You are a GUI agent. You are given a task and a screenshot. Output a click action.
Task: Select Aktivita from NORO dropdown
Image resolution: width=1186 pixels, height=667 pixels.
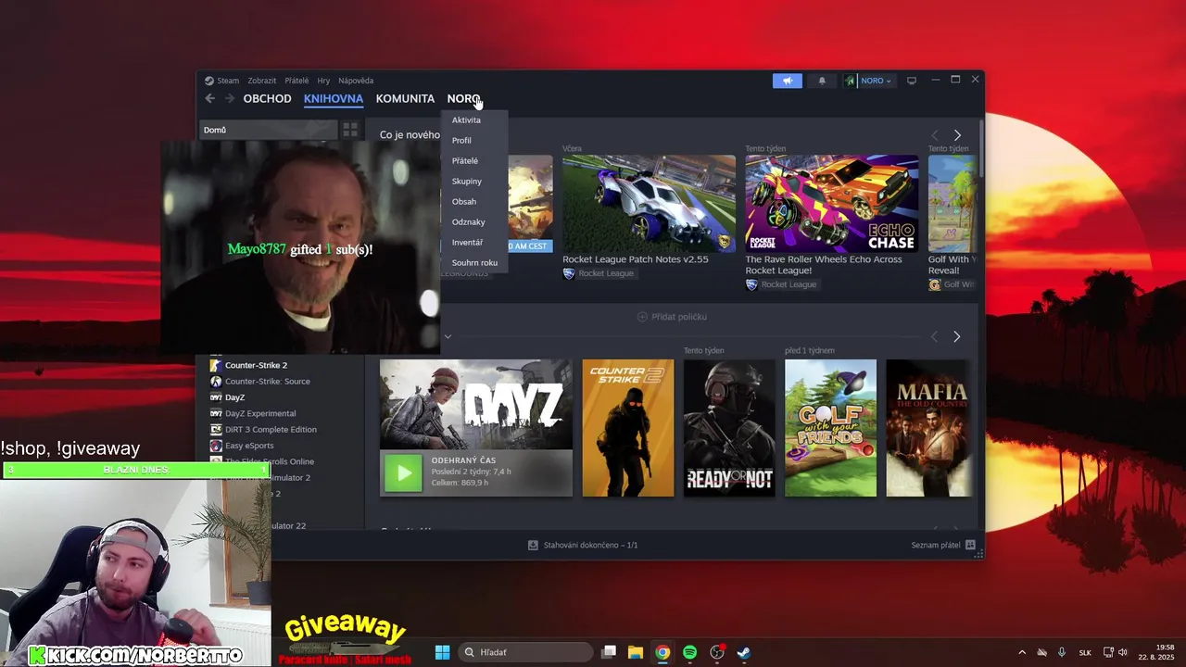pyautogui.click(x=474, y=120)
